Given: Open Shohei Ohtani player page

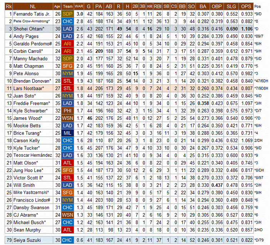Looking at the screenshot, I should point(28,29).
